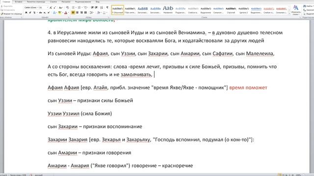Viewport: 314px width, 176px height.
Task: Click the word 'замолчивать' in the document
Action: (x=136, y=74)
